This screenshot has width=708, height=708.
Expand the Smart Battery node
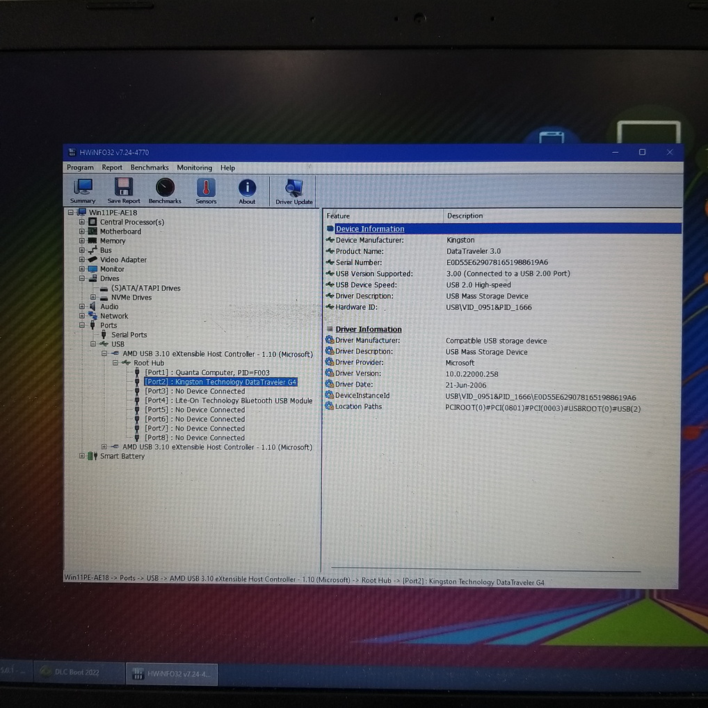click(x=82, y=456)
